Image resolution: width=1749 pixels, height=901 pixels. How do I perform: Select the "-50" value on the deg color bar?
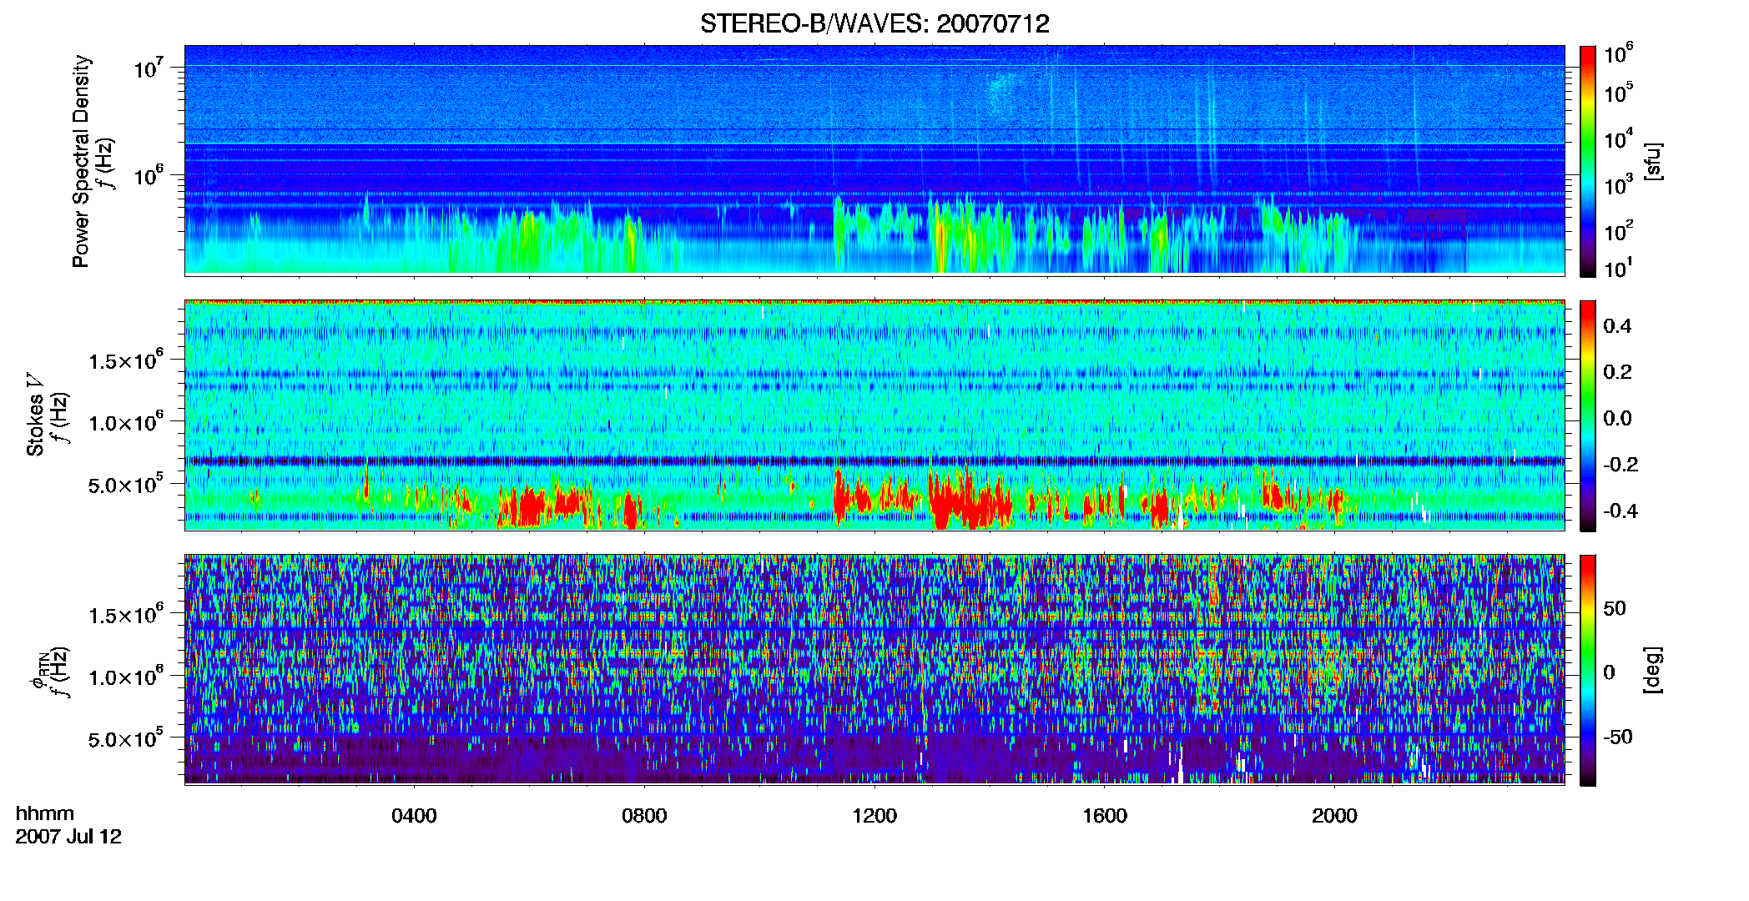tap(1618, 737)
